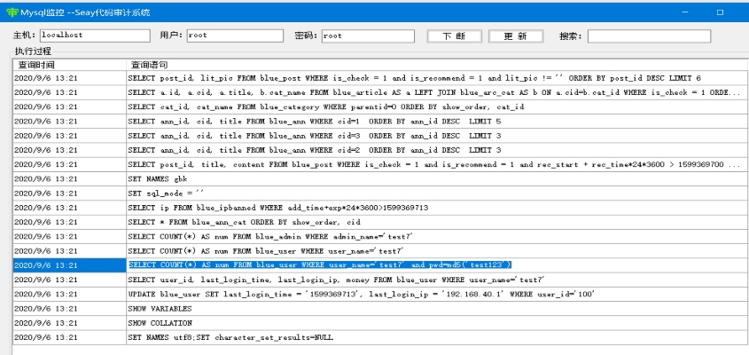Click the timestamp of the highlighted row
Viewport: 749px width, 355px height.
45,265
